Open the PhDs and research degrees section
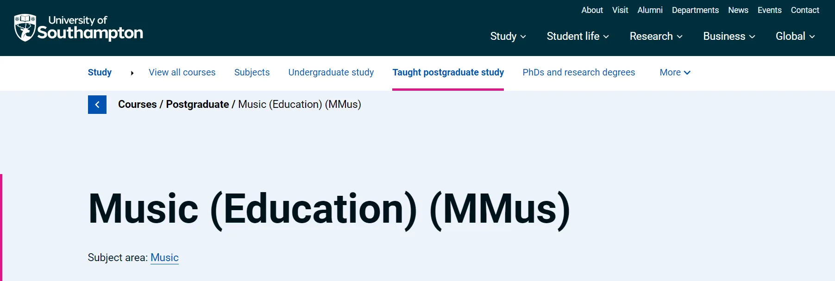This screenshot has width=835, height=281. pos(578,73)
